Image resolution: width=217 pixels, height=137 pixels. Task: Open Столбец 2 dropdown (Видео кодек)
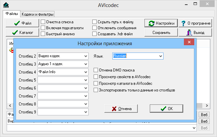63,56
